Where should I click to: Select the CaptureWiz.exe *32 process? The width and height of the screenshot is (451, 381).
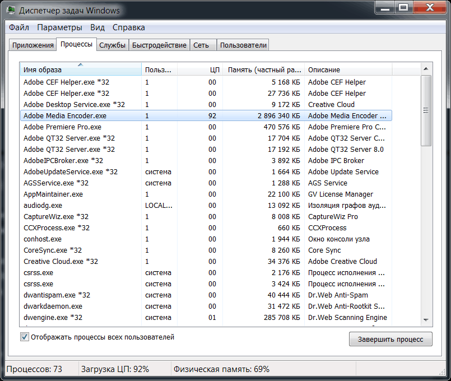pos(206,216)
